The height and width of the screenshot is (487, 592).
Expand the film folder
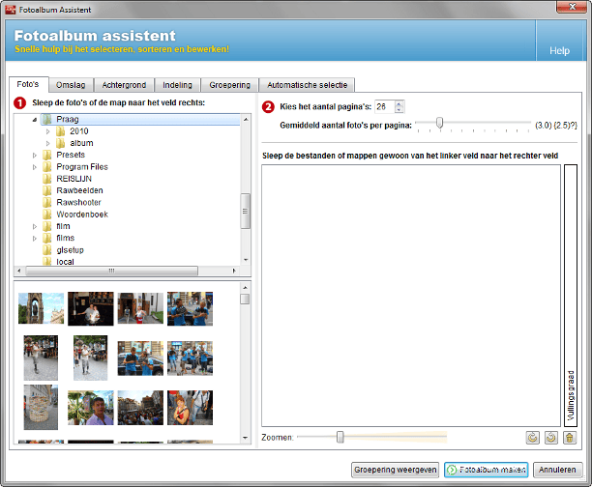(x=35, y=226)
